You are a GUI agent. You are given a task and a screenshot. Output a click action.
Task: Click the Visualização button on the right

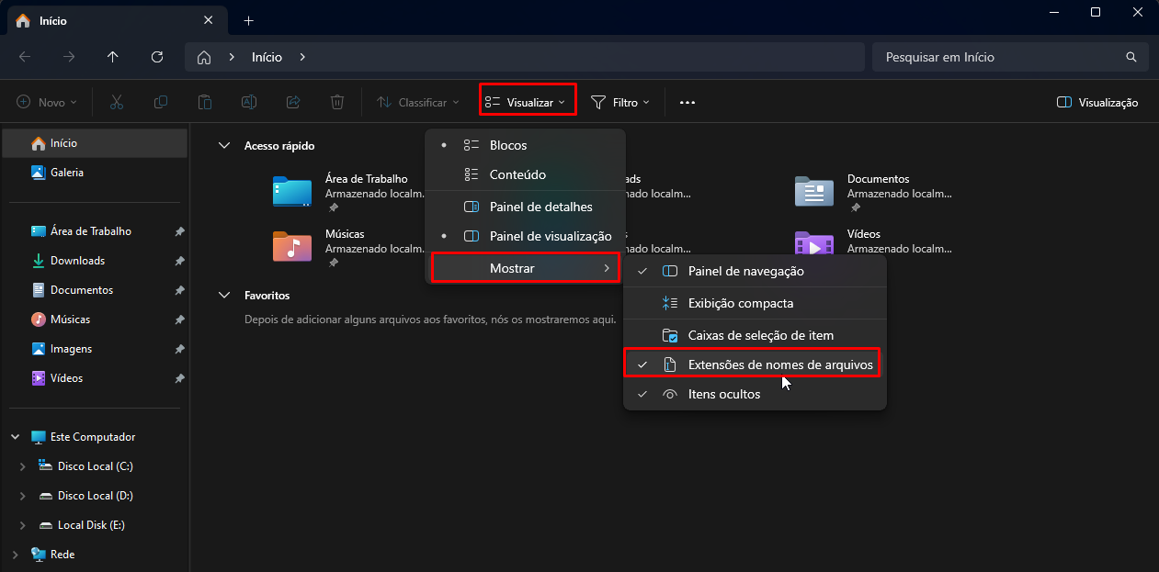click(x=1097, y=102)
